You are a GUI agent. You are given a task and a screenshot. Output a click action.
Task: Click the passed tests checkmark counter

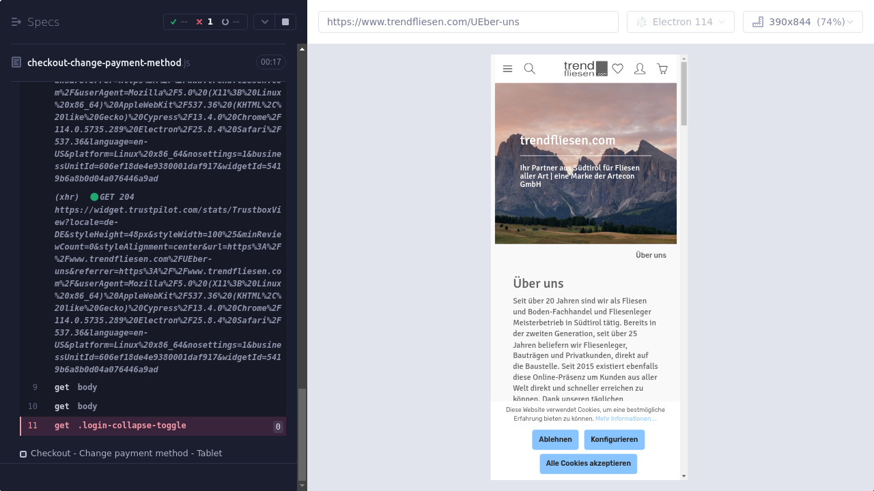tap(179, 22)
